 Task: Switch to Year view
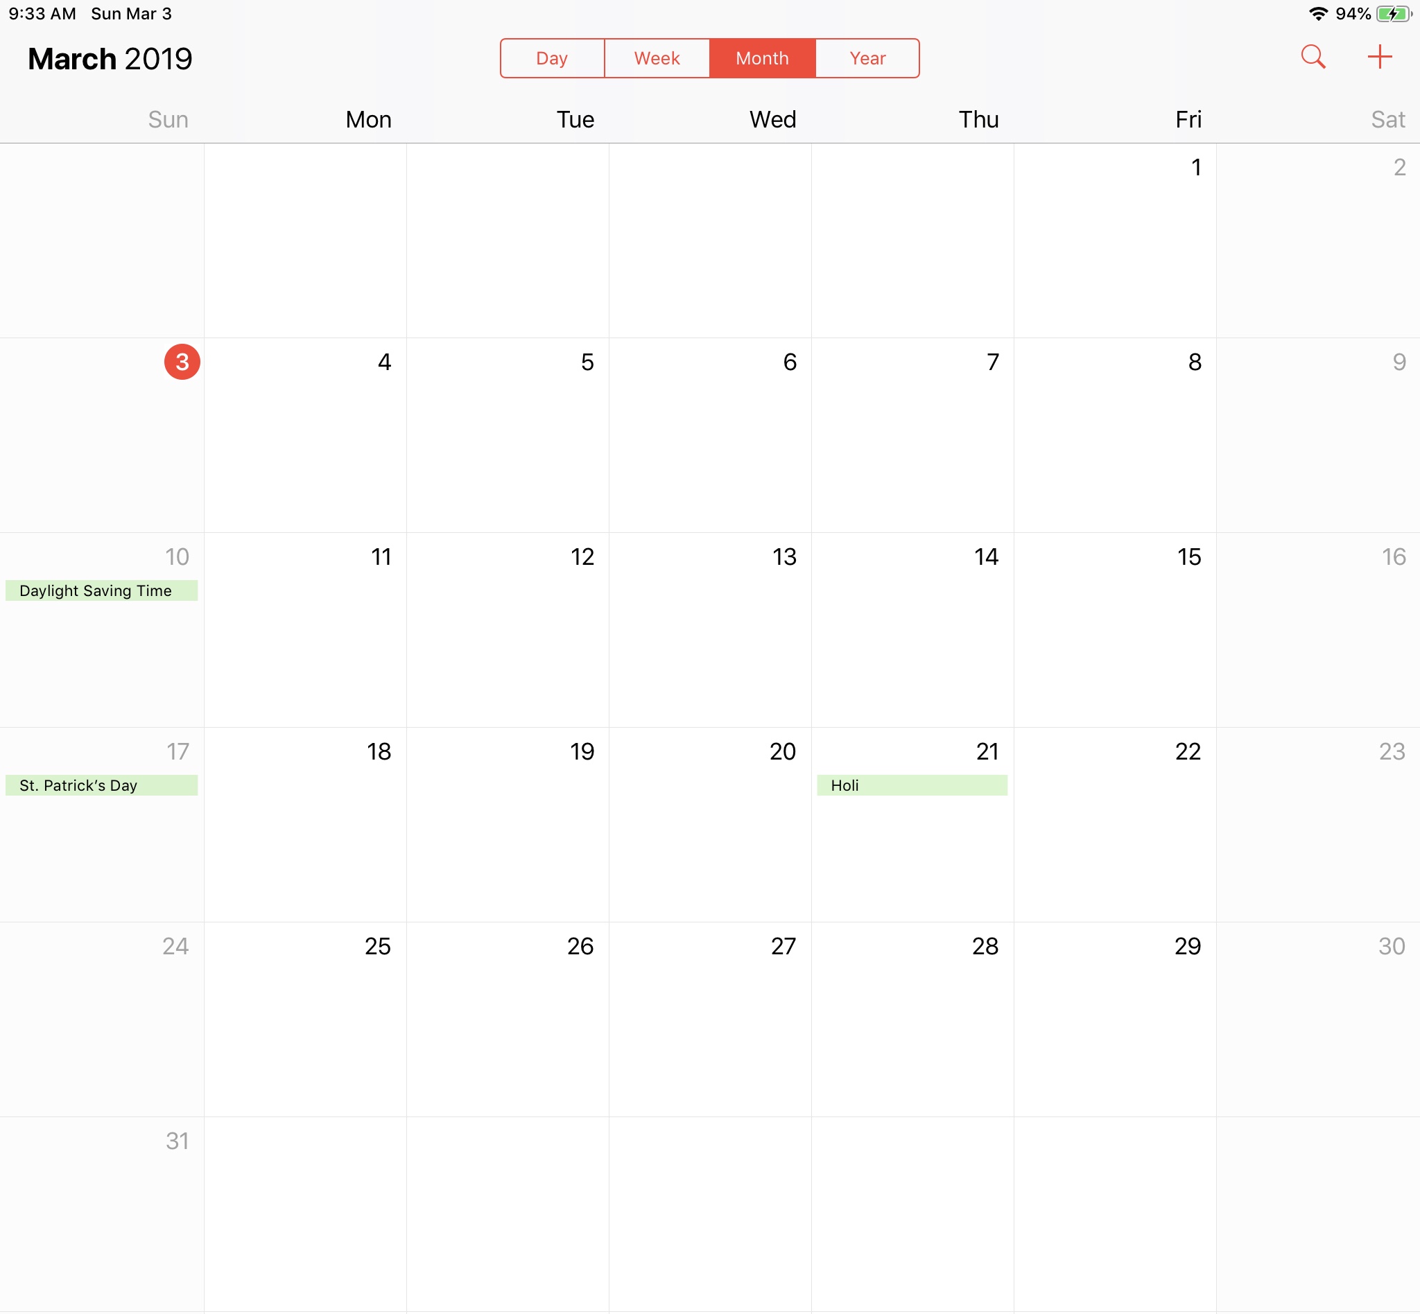867,58
